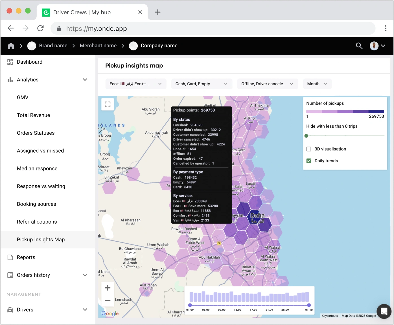Screen dimensions: 394x325
Task: Open the Month period dropdown
Action: click(317, 84)
